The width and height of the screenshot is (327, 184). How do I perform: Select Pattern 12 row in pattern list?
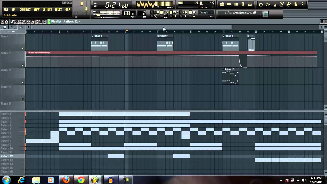click(x=13, y=156)
